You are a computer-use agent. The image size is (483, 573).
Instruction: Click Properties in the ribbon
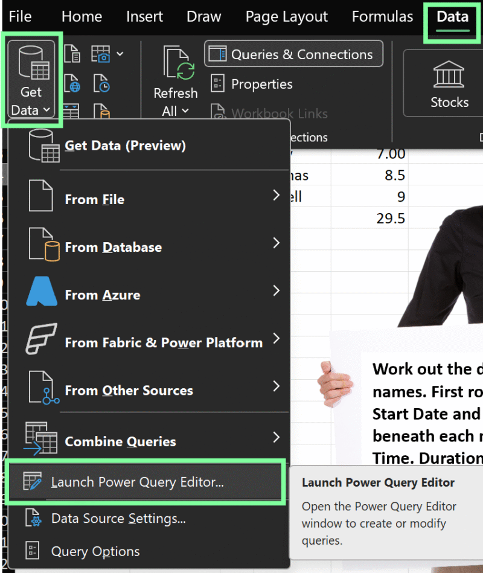(x=260, y=84)
